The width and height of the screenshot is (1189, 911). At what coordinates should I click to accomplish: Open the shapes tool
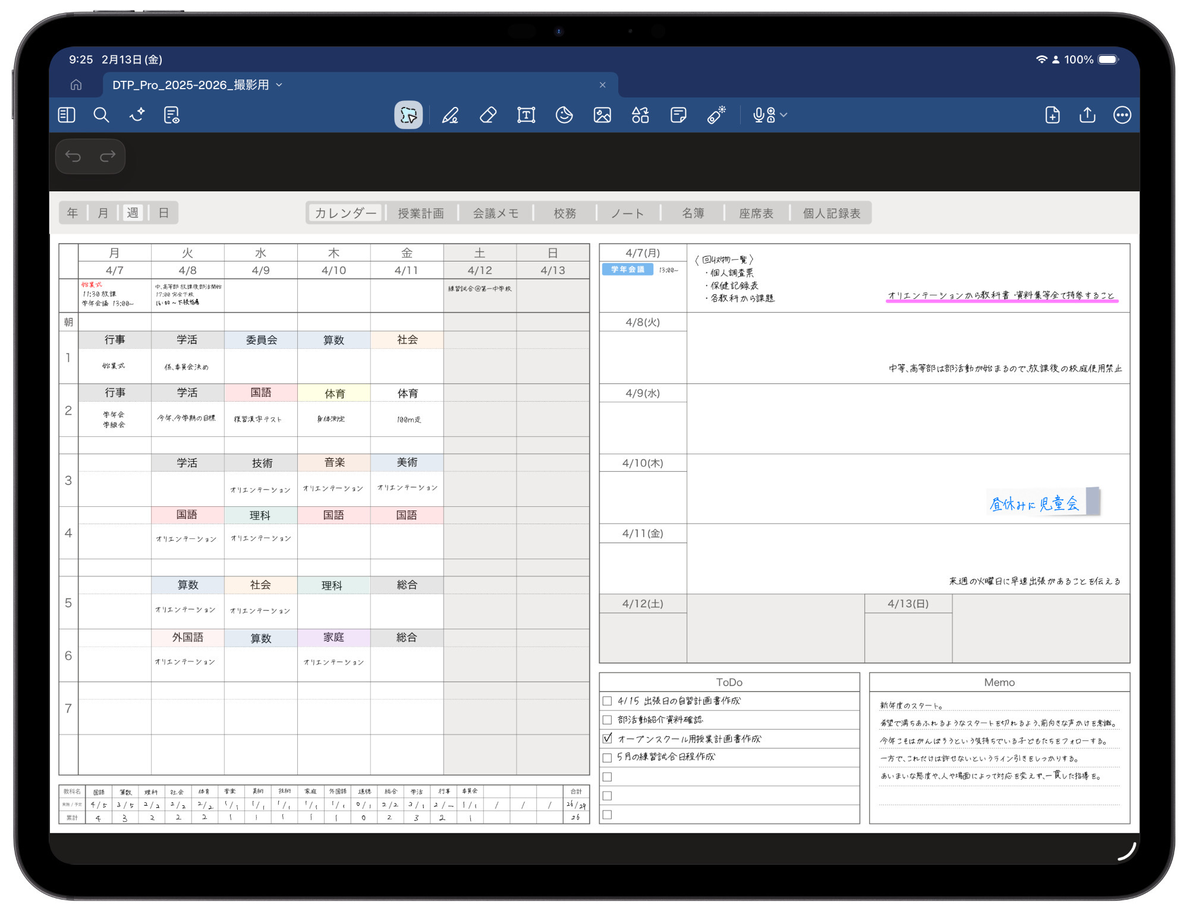pos(640,115)
